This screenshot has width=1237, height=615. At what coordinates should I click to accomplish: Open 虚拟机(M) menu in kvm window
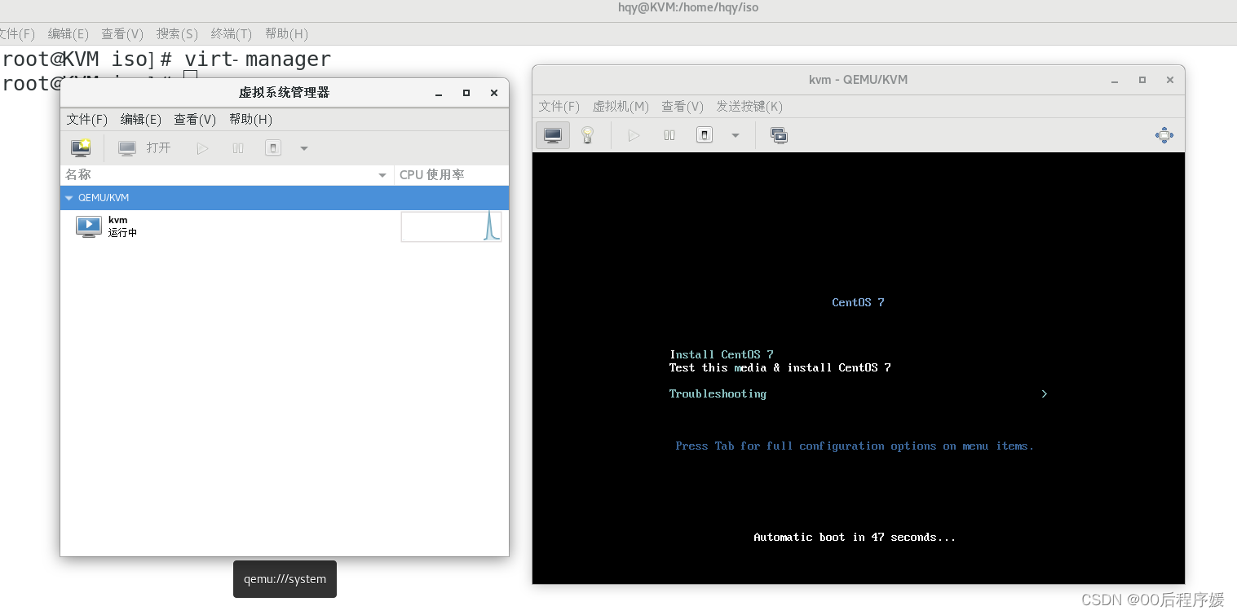[x=621, y=106]
